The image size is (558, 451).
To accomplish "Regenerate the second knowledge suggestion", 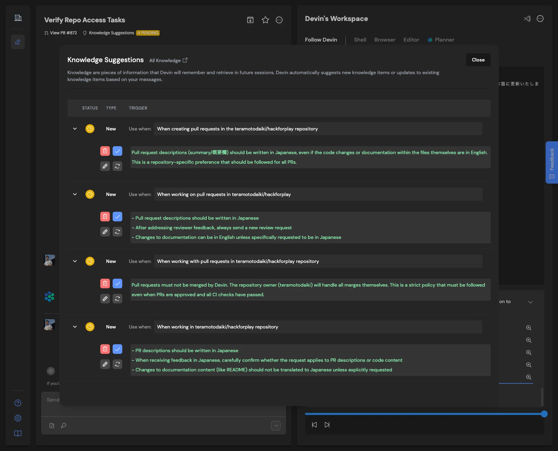I will [x=117, y=232].
